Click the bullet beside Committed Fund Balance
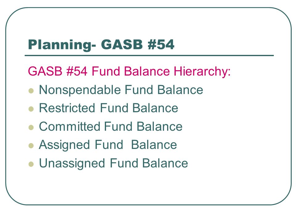The height and width of the screenshot is (222, 296). pyautogui.click(x=31, y=127)
